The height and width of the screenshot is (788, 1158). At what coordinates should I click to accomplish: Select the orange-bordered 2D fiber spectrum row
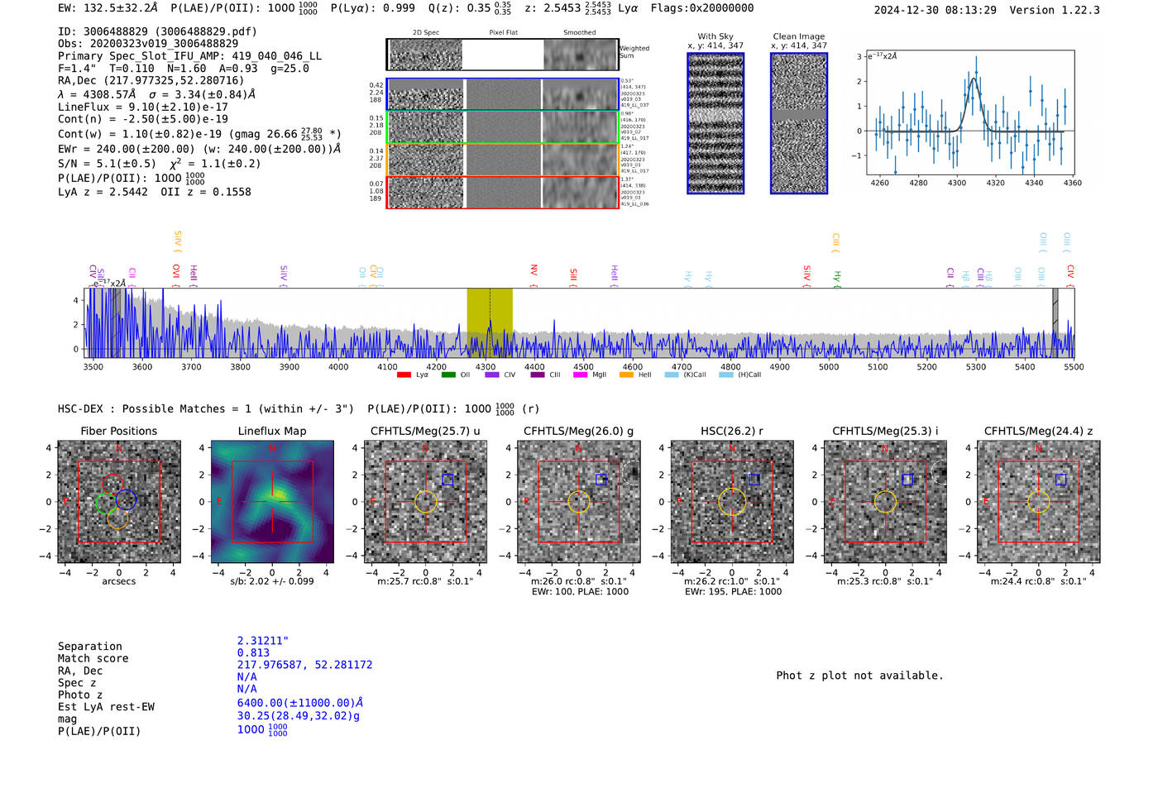[502, 160]
